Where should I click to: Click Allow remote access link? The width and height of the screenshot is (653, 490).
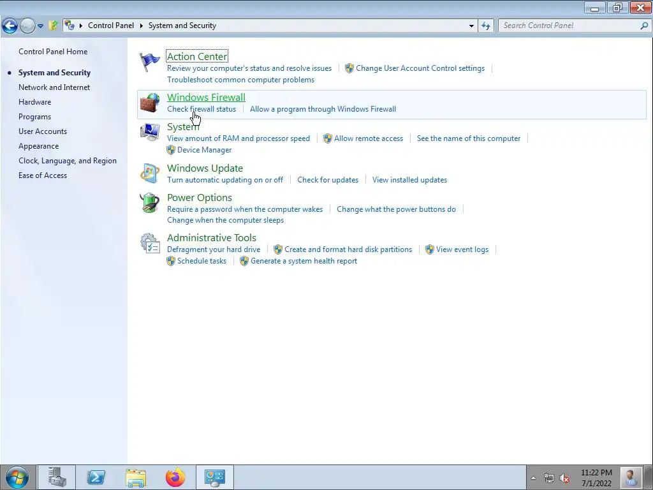pyautogui.click(x=369, y=138)
